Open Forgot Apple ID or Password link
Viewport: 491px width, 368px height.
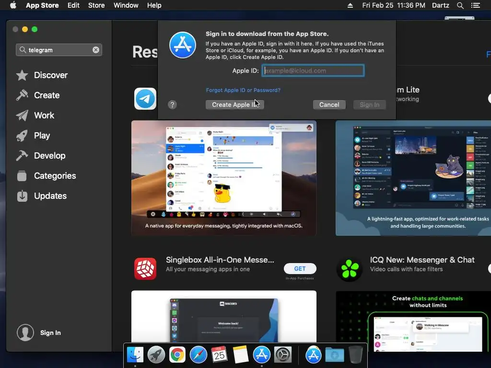[243, 90]
